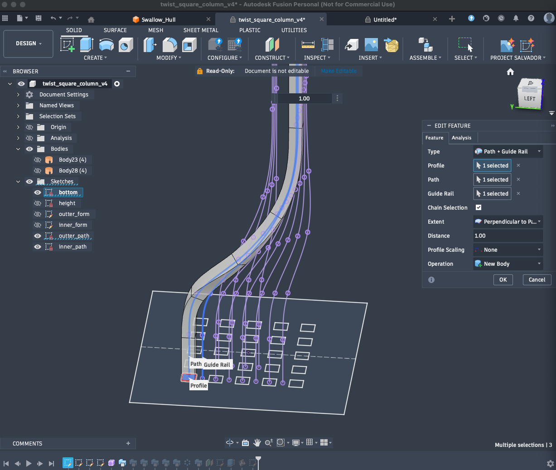The width and height of the screenshot is (556, 470).
Task: Open the Operation dropdown New Body
Action: 508,264
